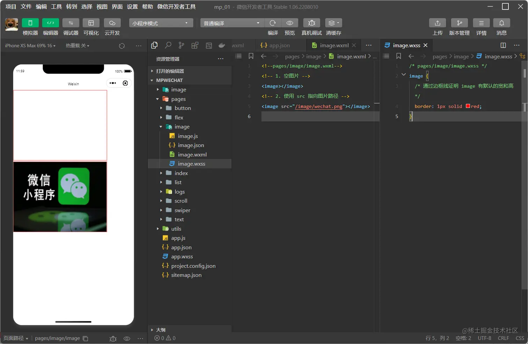Click the CSS language mode in status bar
This screenshot has height=344, width=528.
[x=520, y=338]
